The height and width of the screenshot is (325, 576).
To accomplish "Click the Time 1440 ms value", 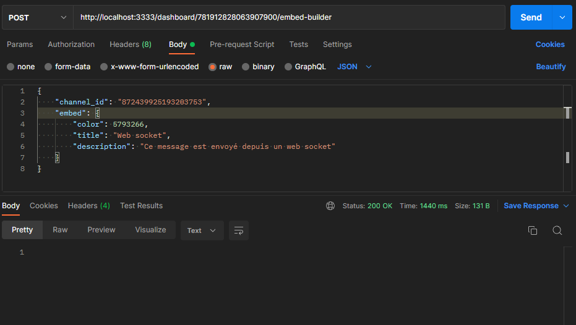I will pos(434,206).
